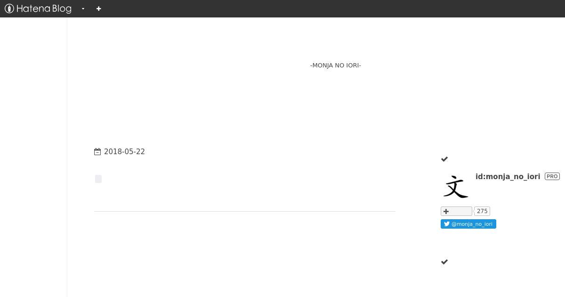Open the Hatena Blog wordmark link

pyautogui.click(x=44, y=8)
